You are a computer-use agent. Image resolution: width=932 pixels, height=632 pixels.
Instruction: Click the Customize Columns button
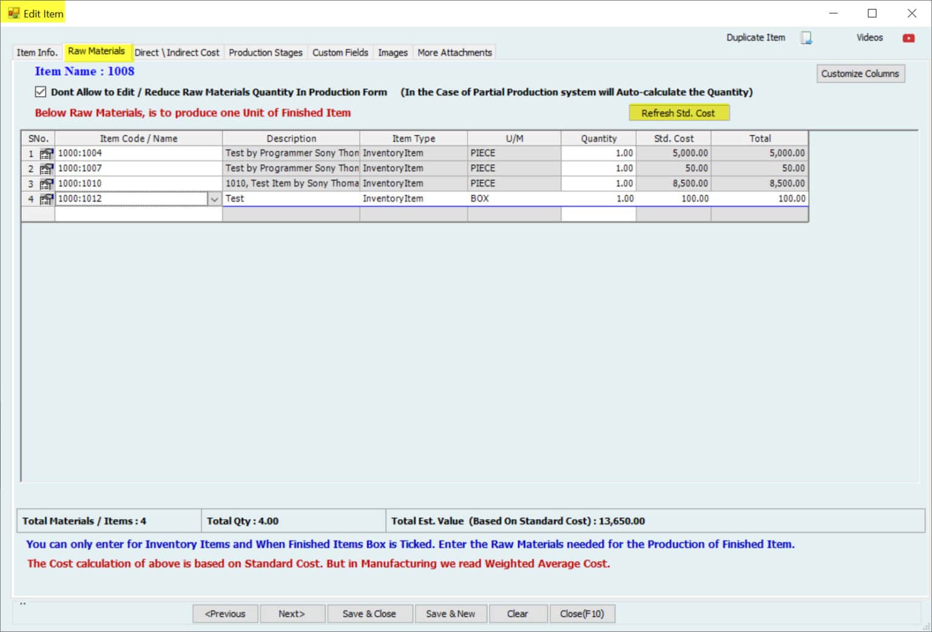(860, 73)
